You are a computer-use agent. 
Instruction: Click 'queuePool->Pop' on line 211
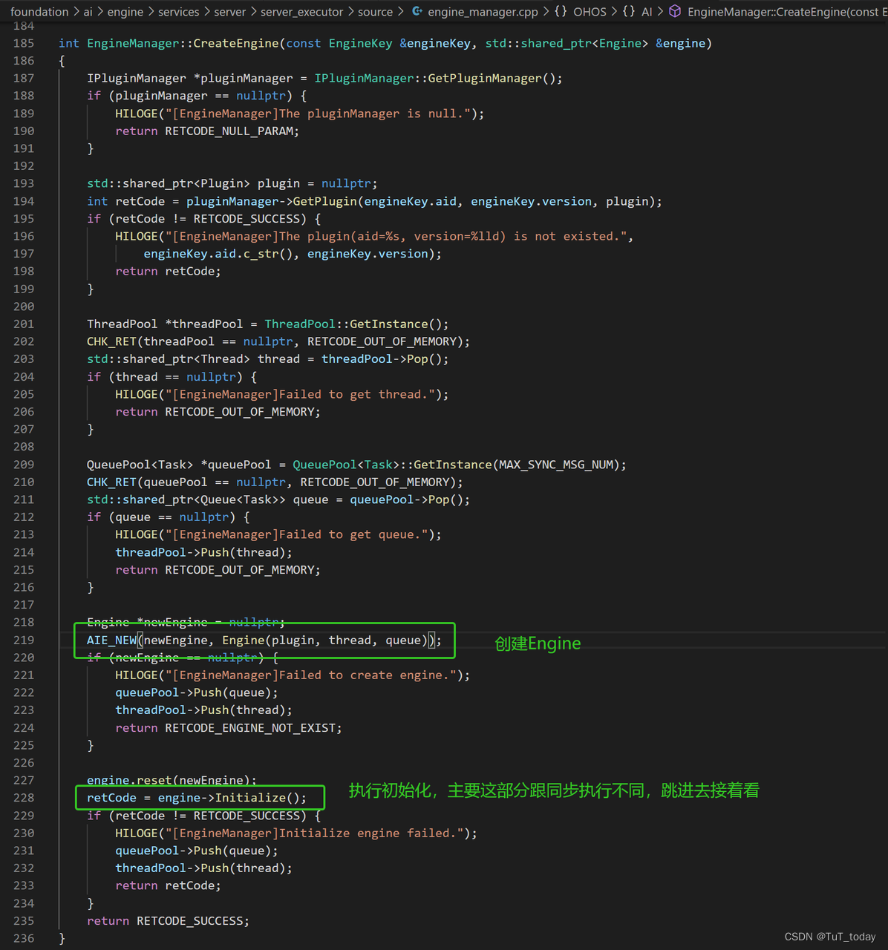point(399,499)
